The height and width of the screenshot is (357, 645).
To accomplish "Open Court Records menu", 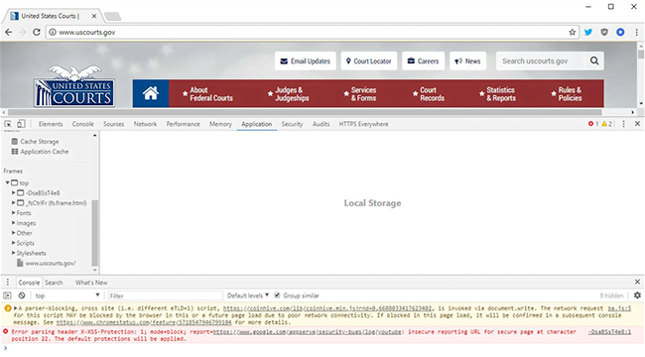I will (429, 94).
